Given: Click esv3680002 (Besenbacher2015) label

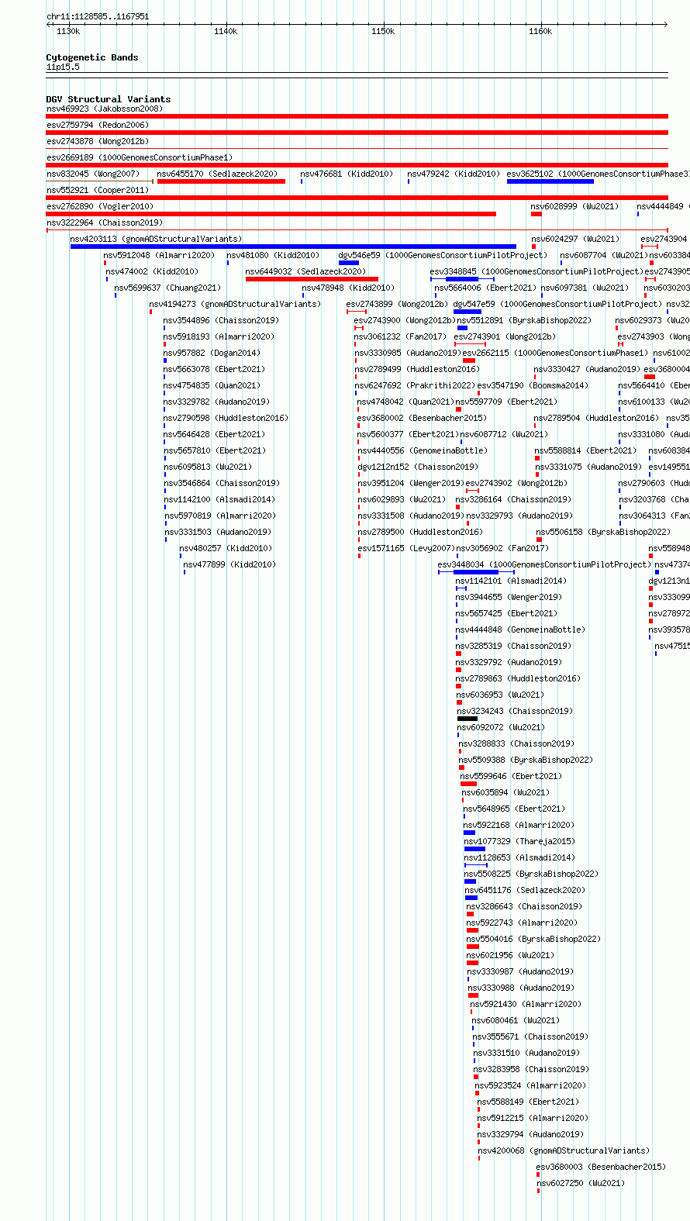Looking at the screenshot, I should pyautogui.click(x=422, y=418).
